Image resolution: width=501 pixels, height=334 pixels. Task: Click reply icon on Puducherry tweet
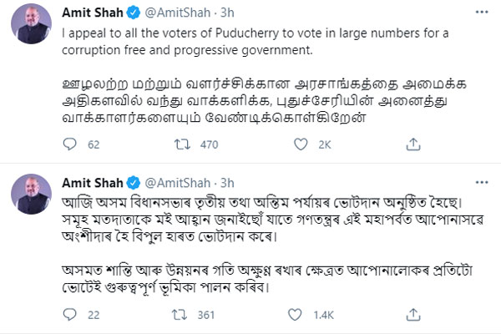point(71,144)
